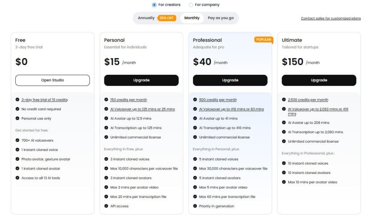
Task: Open Contact sales for customized plans link
Action: [331, 19]
